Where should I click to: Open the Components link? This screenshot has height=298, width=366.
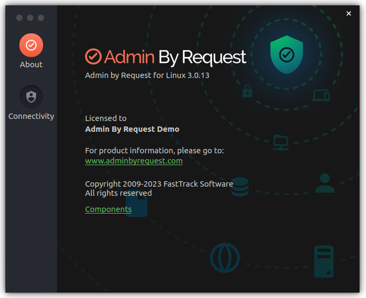pyautogui.click(x=108, y=209)
